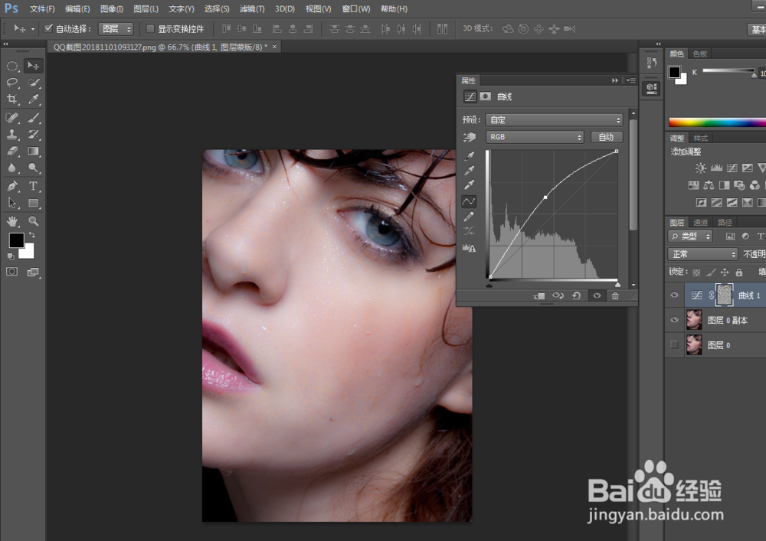Click the on-image adjustment hand tool in Curves
Image resolution: width=766 pixels, height=541 pixels.
pyautogui.click(x=469, y=138)
